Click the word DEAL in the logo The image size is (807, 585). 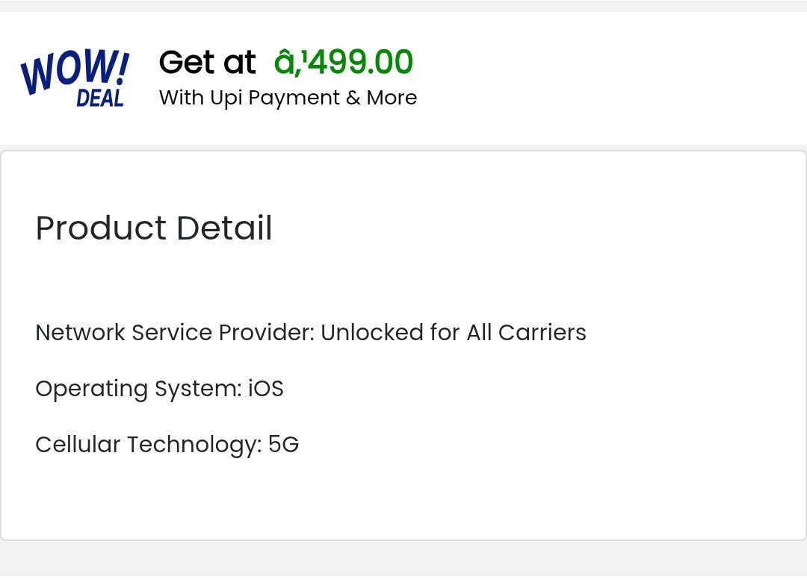click(100, 98)
